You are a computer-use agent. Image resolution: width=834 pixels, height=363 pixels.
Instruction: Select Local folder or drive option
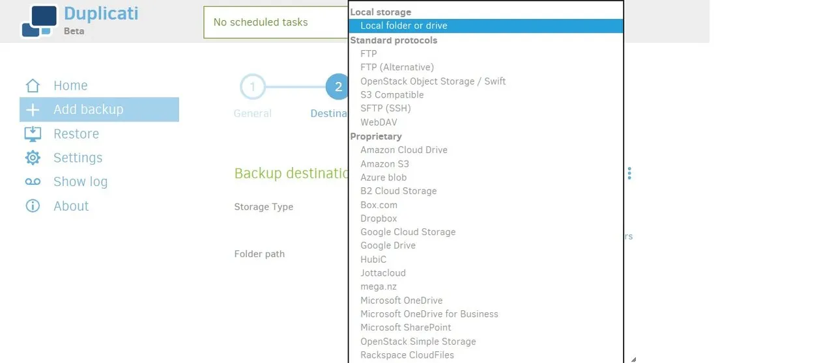coord(486,25)
